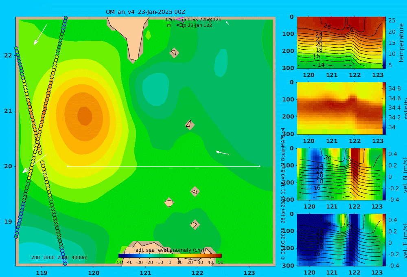This screenshot has width=407, height=277.
Task: Open the vel. N velocity section panel
Action: [340, 174]
